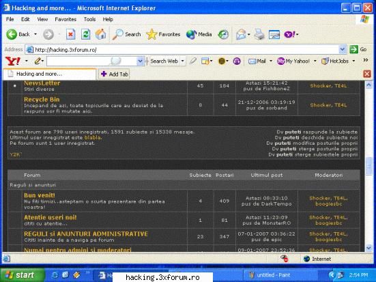
Task: Open the Edit menu
Action: pos(25,19)
